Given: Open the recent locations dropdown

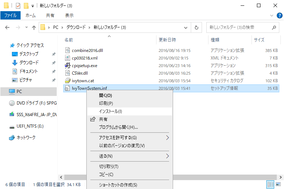Looking at the screenshot, I should click(26, 27).
